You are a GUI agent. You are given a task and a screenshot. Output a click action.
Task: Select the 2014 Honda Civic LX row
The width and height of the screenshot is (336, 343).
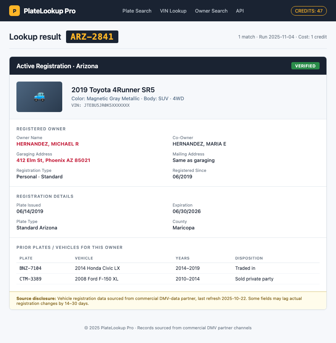pyautogui.click(x=97, y=268)
